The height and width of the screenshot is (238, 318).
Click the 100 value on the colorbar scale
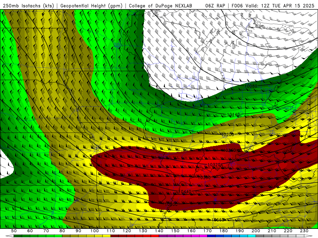tap(95, 231)
